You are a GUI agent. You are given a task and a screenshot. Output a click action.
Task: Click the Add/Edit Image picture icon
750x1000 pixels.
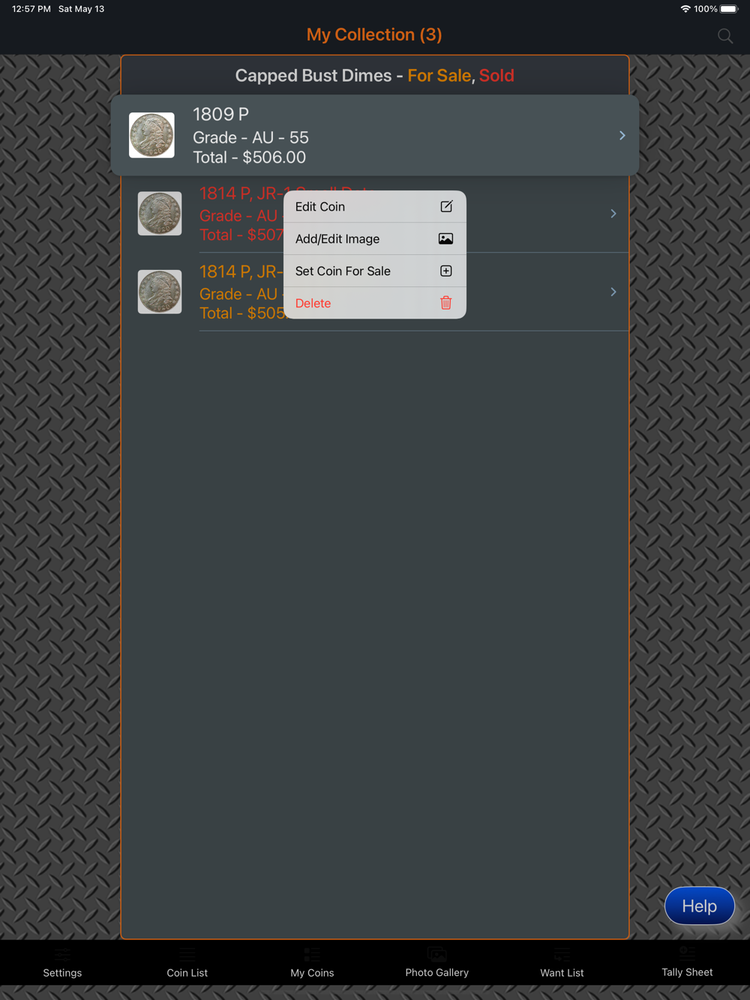pos(445,238)
